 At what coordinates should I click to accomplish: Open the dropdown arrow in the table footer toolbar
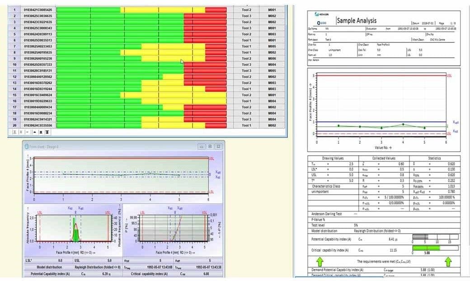coord(27,132)
